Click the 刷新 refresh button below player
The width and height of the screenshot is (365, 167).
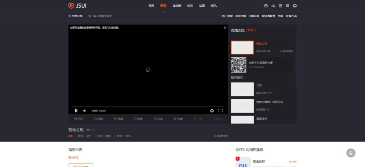pyautogui.click(x=138, y=119)
